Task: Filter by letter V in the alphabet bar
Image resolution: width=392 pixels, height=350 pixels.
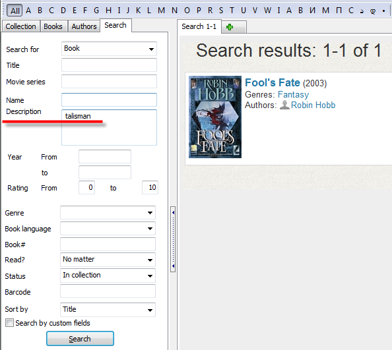Action: tap(255, 11)
